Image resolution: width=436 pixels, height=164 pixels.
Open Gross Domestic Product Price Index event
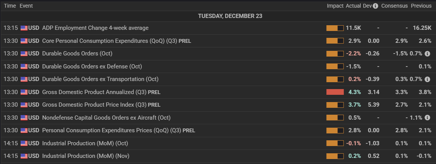coord(101,105)
